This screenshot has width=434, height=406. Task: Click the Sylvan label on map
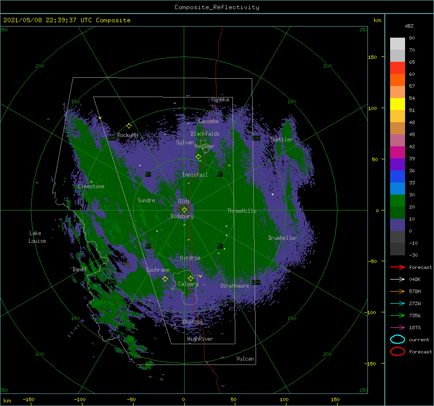point(185,142)
